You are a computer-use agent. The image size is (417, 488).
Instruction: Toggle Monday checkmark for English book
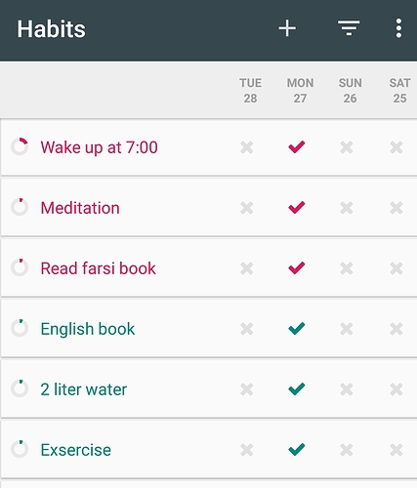[297, 329]
